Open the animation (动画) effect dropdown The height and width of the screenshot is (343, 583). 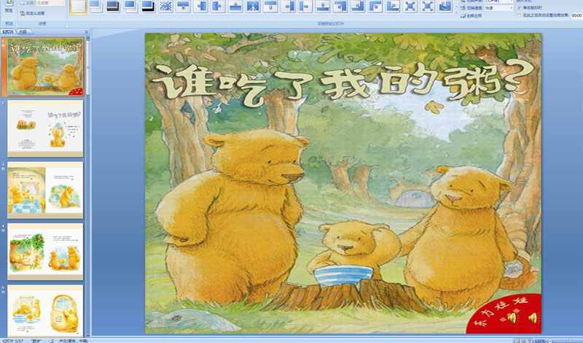tap(50, 3)
